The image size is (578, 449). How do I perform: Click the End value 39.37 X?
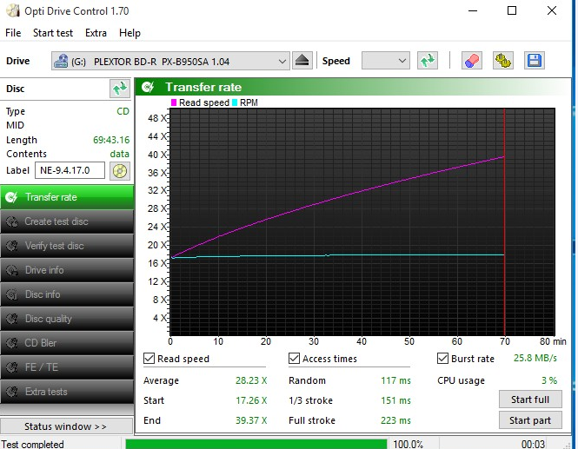pos(251,420)
